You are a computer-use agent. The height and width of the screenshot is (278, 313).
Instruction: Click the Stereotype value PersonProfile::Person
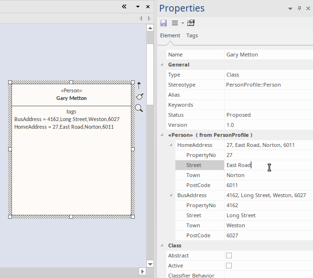pyautogui.click(x=269, y=85)
